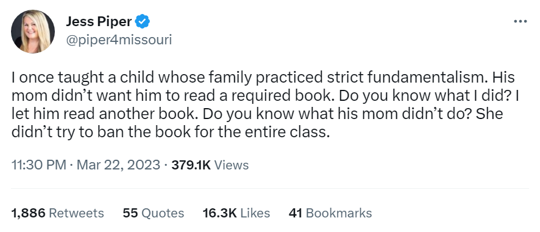Click the 11:30 PM timestamp
Viewport: 540px width, 232px height.
(39, 165)
